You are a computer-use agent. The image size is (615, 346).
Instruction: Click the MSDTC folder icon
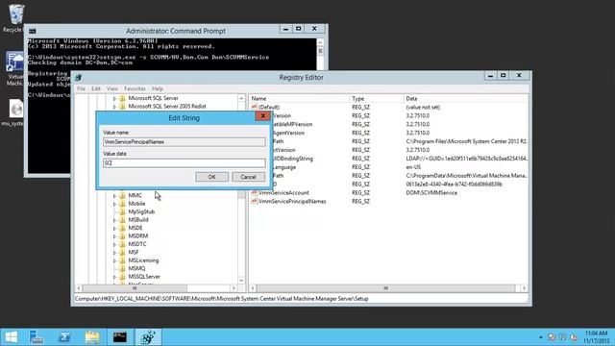(122, 244)
